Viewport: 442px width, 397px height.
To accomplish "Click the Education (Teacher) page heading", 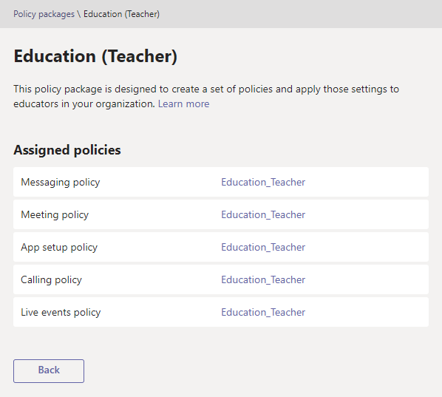I will (x=95, y=56).
